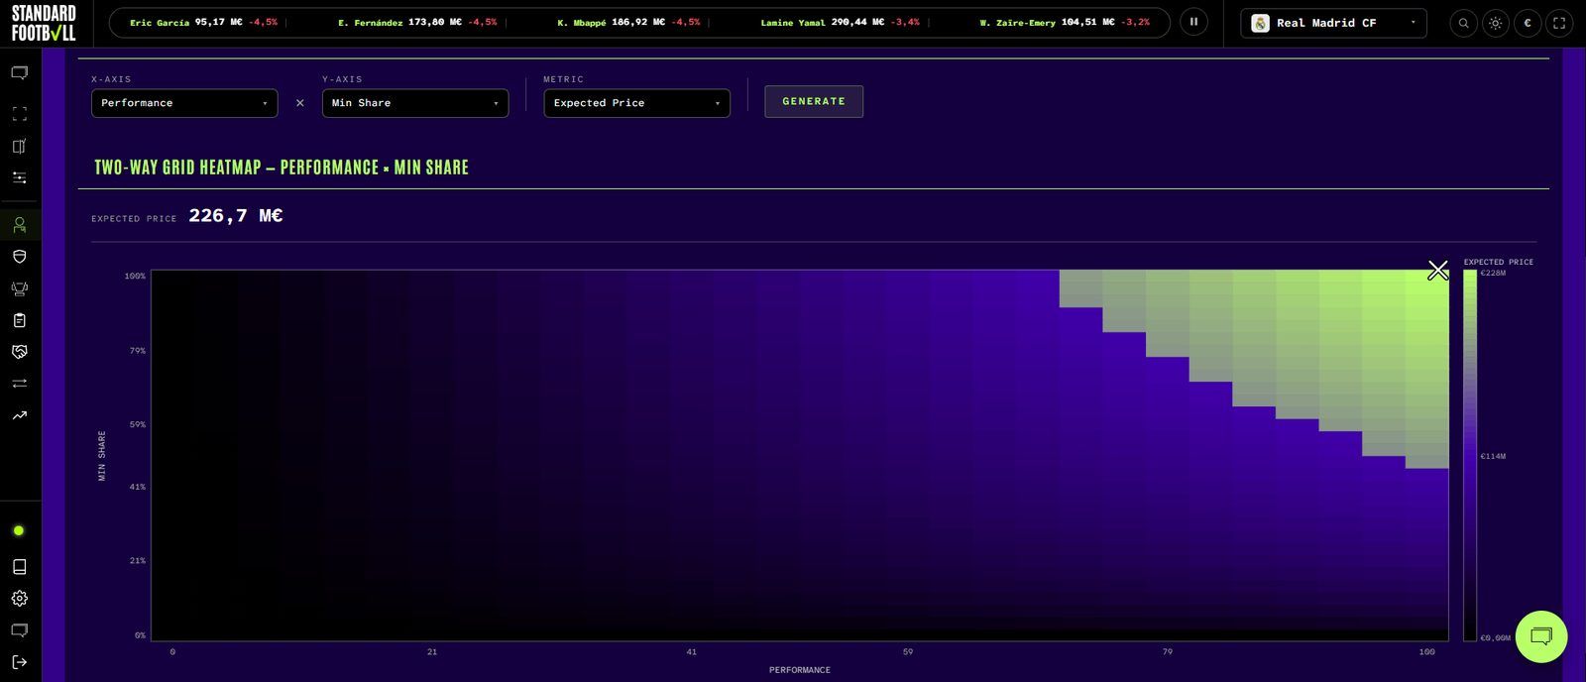Click the crosshair marker on heatmap corner
The width and height of the screenshot is (1586, 682).
(1438, 270)
